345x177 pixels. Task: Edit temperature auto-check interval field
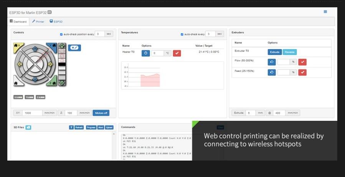(210, 34)
